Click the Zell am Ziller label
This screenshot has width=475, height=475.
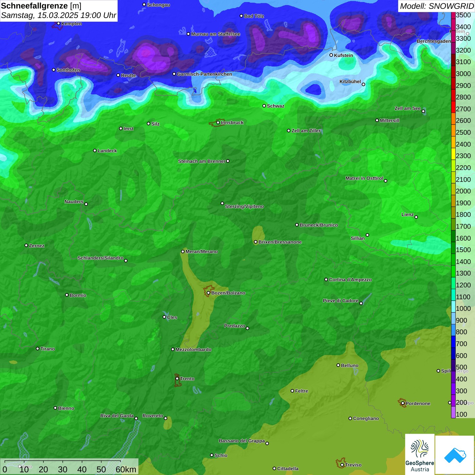click(306, 131)
